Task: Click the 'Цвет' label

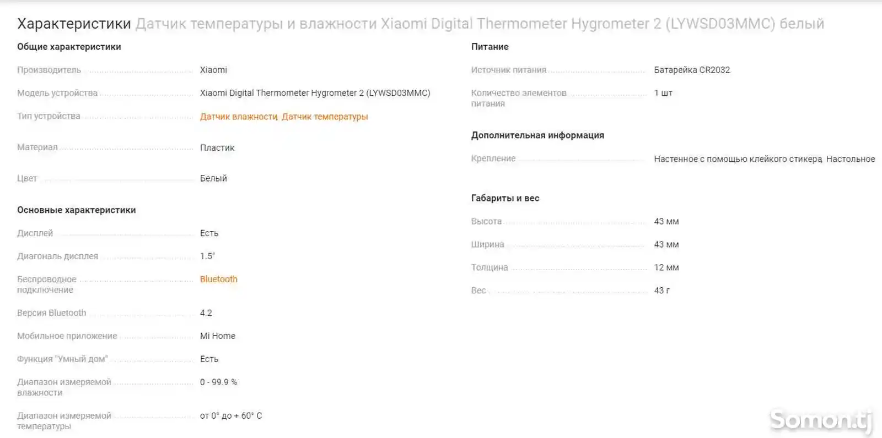Action: pos(27,178)
